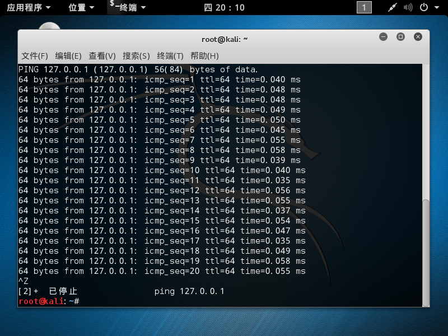This screenshot has height=336, width=448.
Task: Click the PING 127.0.0.1 header line
Action: point(138,69)
